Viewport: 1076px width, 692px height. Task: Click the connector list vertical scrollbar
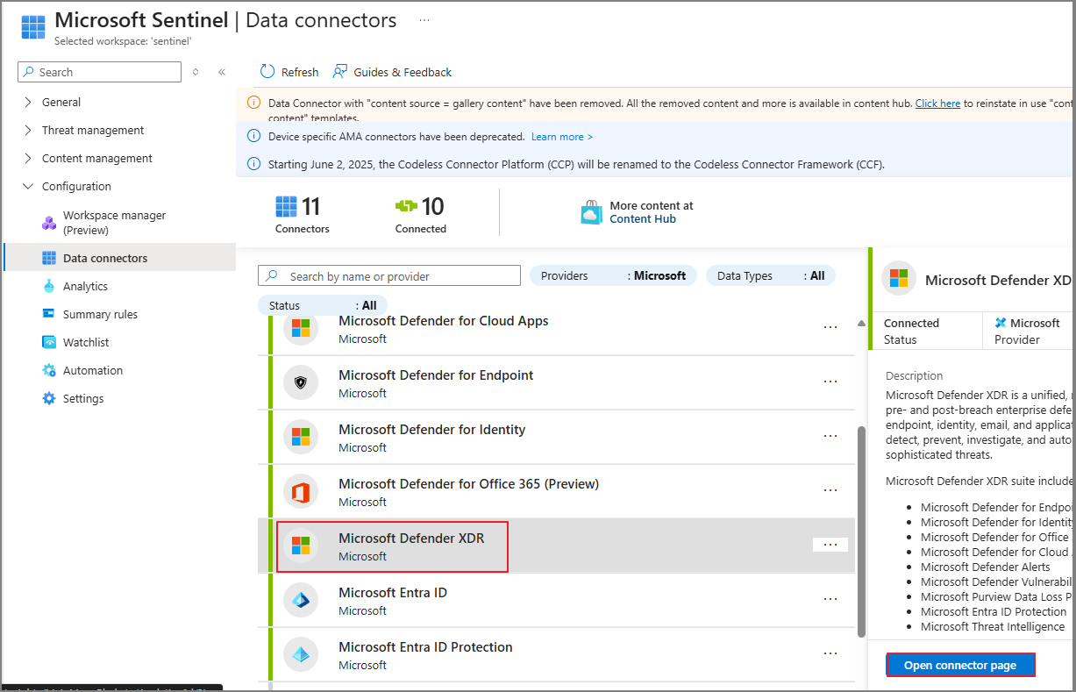click(861, 531)
